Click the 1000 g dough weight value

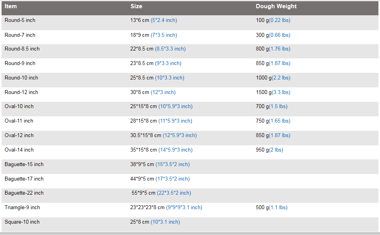click(263, 78)
